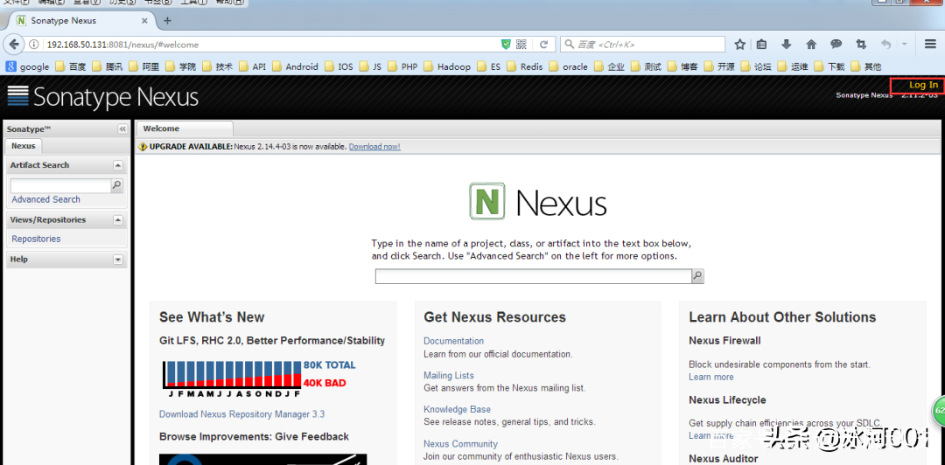Open the Repositories link

pos(36,239)
